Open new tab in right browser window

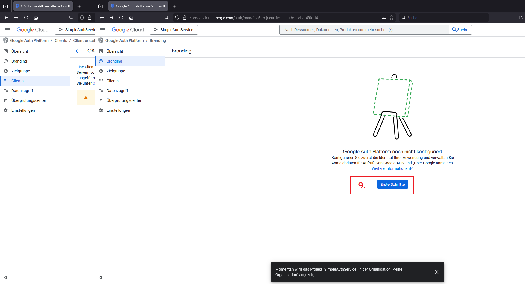pyautogui.click(x=174, y=6)
